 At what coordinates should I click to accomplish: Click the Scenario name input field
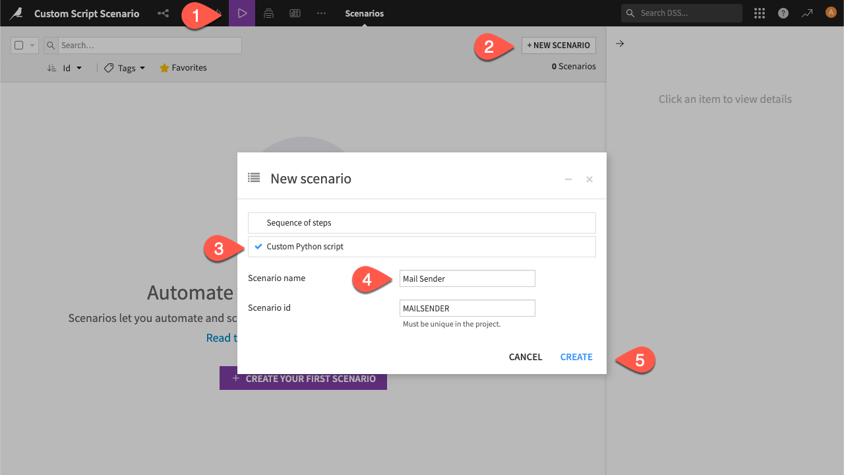click(467, 278)
